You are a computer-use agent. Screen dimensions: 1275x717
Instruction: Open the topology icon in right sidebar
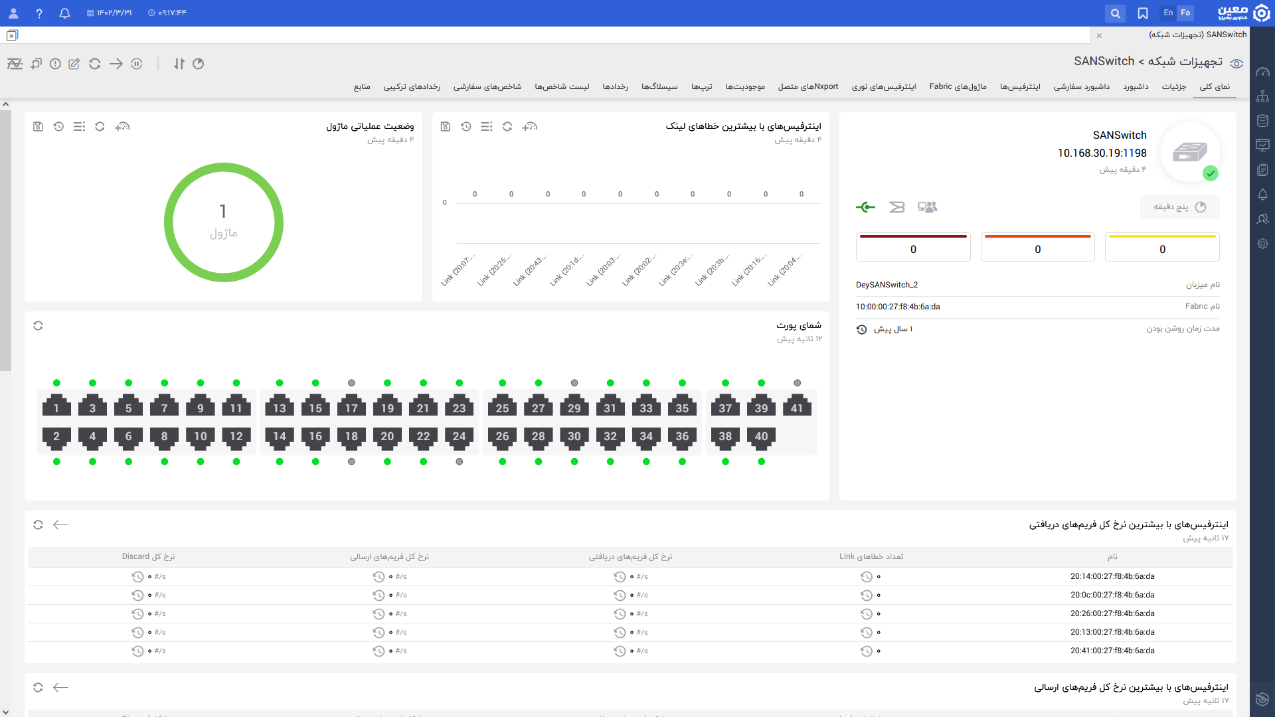[1262, 96]
